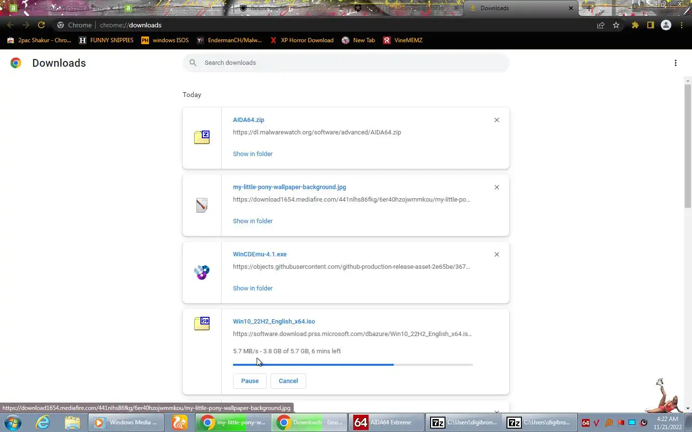Show my-little-pony wallpaper in folder
692x432 pixels.
pyautogui.click(x=253, y=221)
